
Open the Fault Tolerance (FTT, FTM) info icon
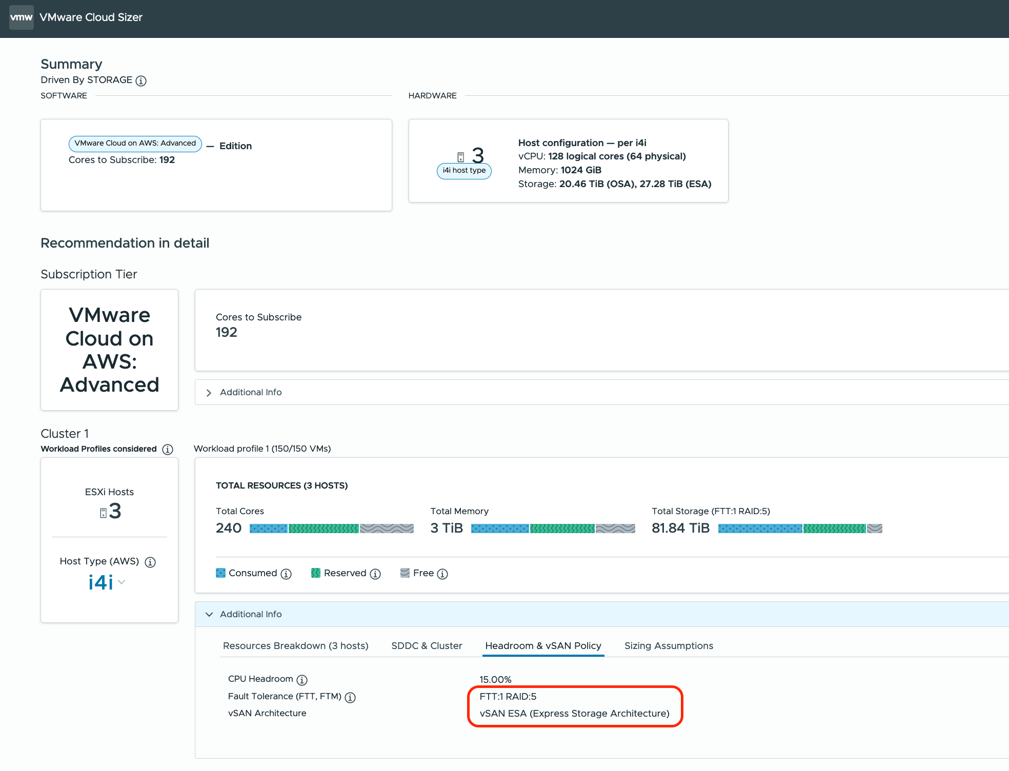click(350, 697)
